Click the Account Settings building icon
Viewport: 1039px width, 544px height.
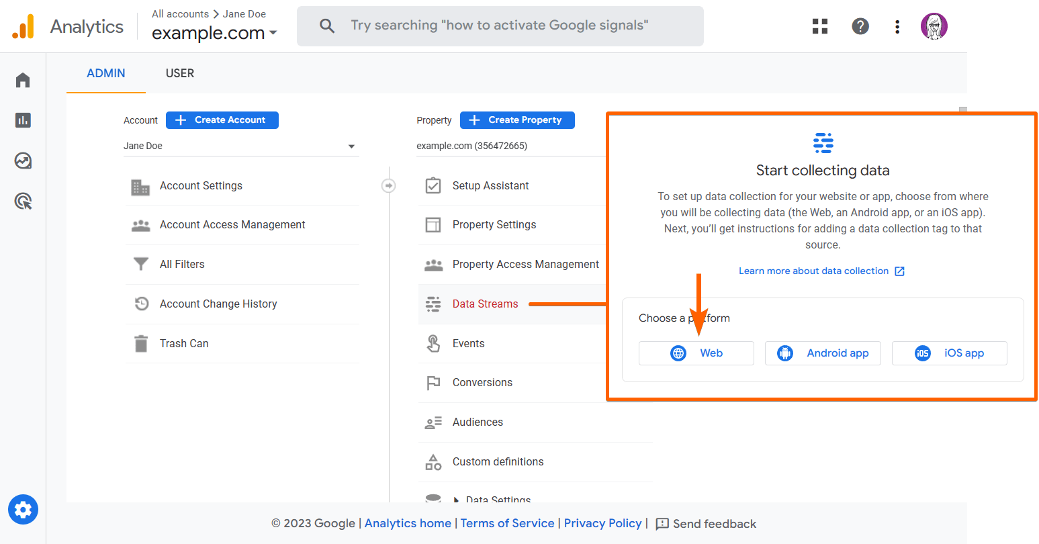(x=140, y=187)
